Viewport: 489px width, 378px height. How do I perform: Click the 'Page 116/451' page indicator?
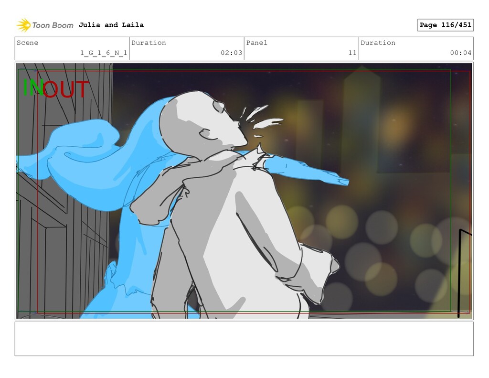(x=446, y=25)
